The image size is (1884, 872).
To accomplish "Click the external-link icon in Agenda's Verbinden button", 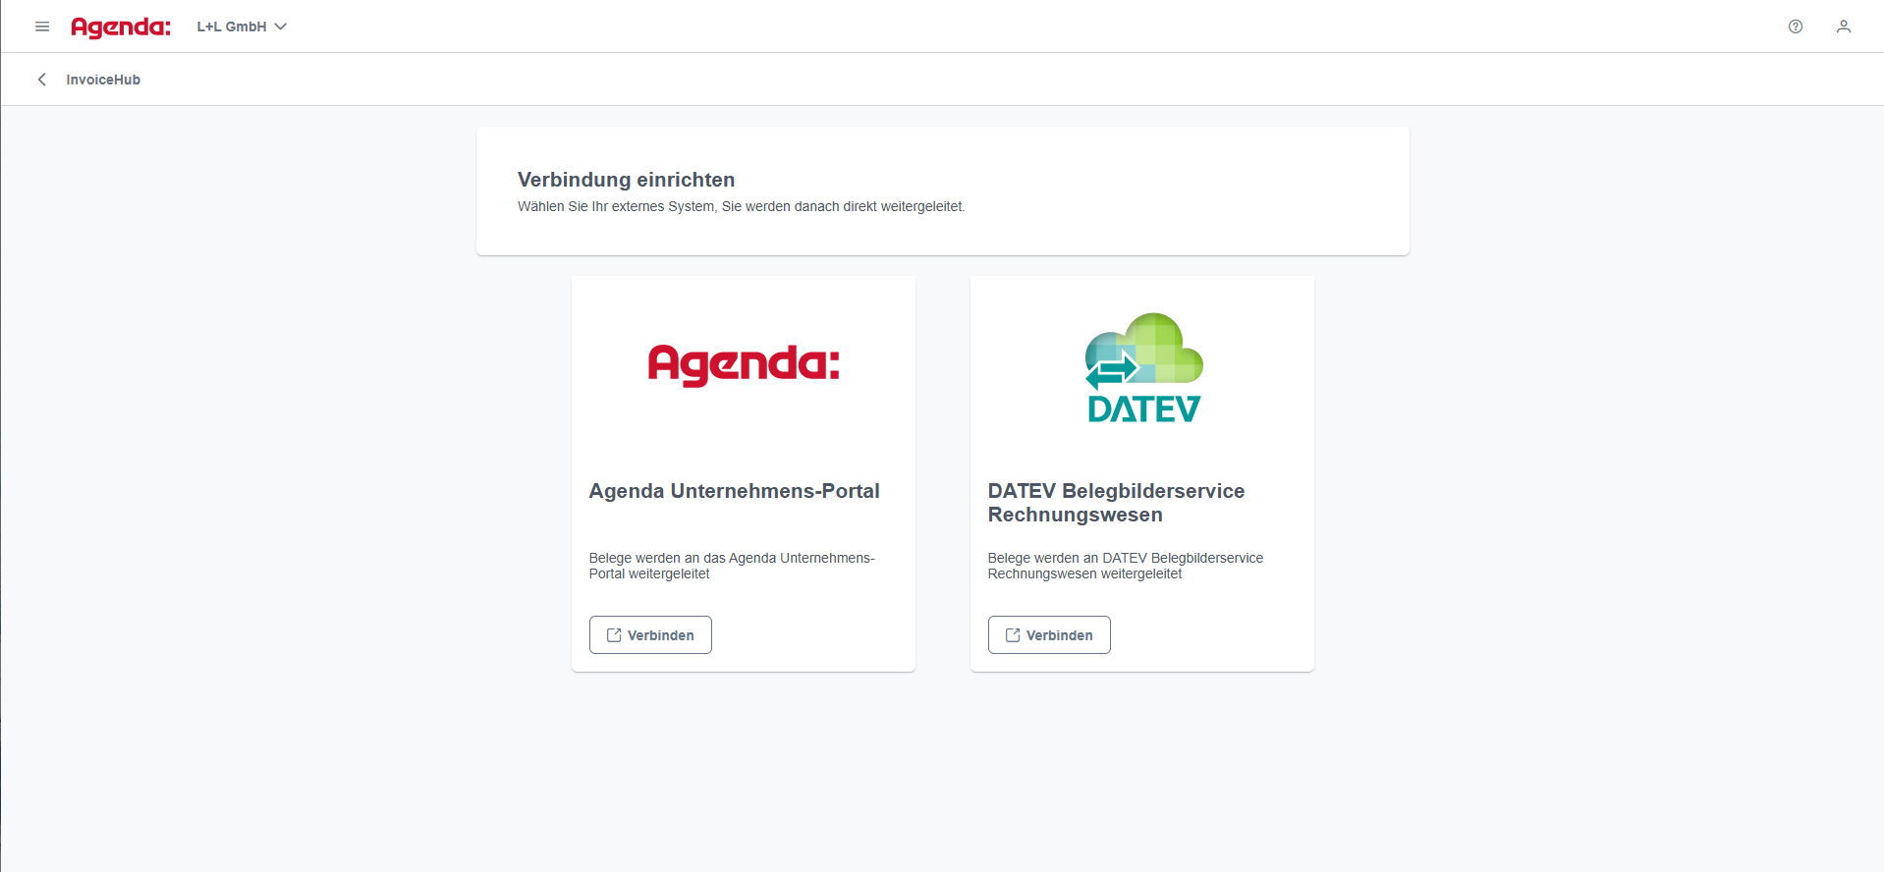I will [x=614, y=635].
